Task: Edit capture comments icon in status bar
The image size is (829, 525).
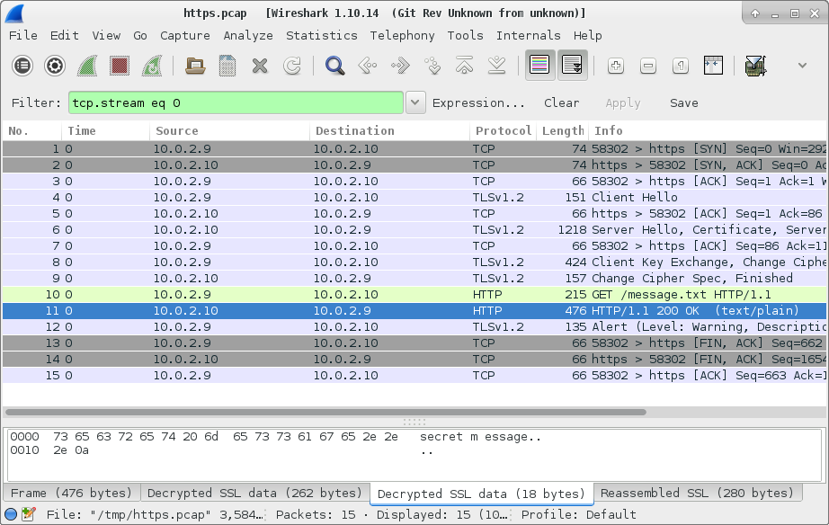Action: click(x=28, y=514)
